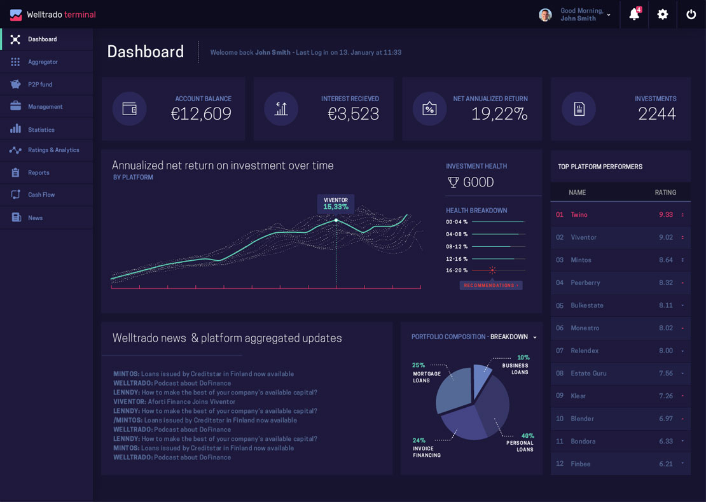Click the Investments document icon
The width and height of the screenshot is (706, 502).
click(x=579, y=109)
